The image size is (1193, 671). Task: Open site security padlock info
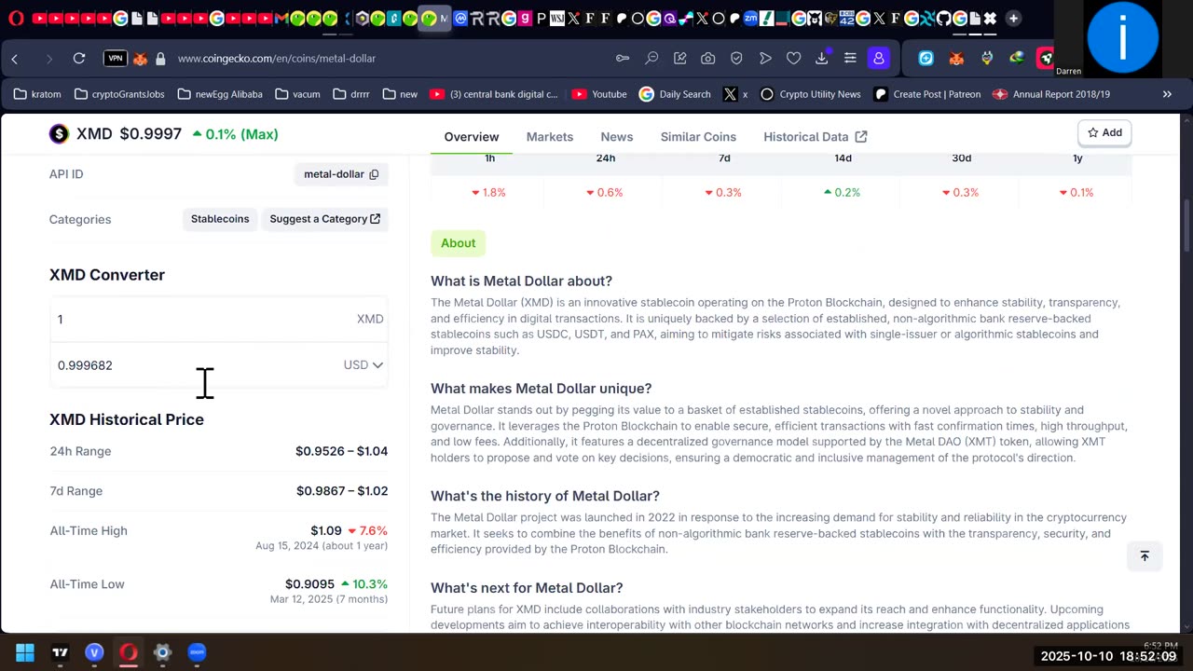tap(160, 59)
